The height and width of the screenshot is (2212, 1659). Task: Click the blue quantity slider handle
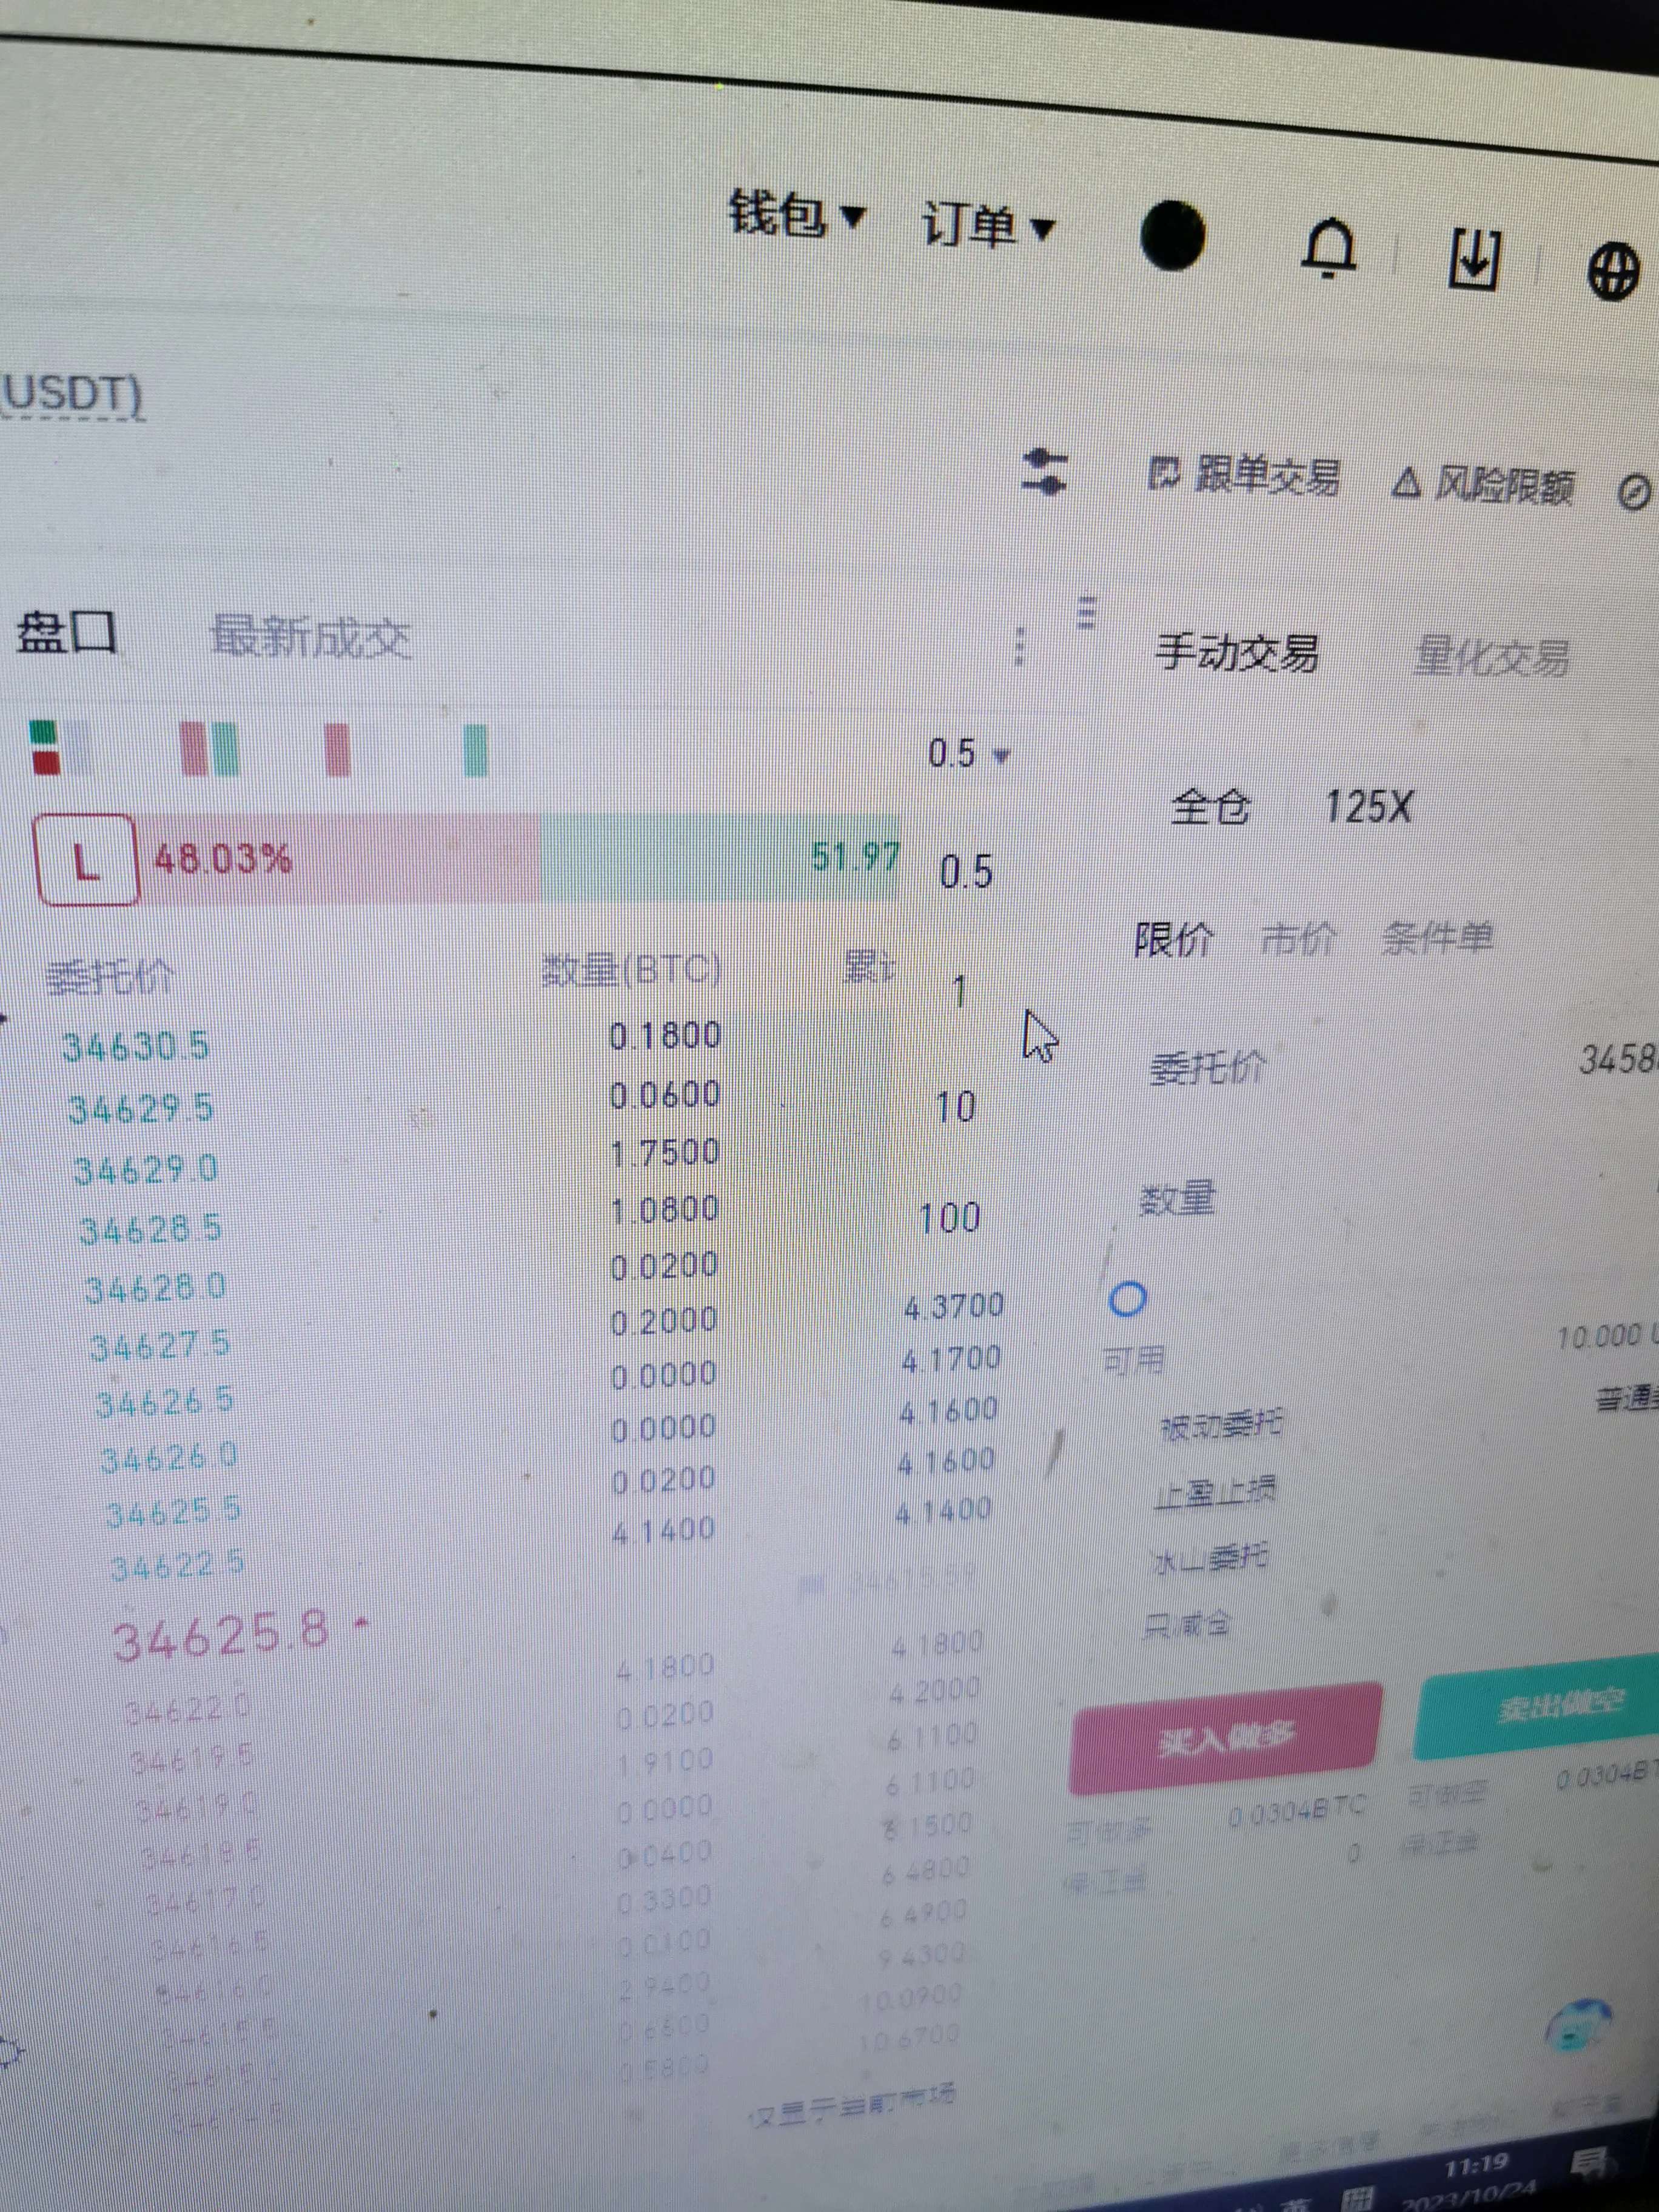(1128, 1299)
